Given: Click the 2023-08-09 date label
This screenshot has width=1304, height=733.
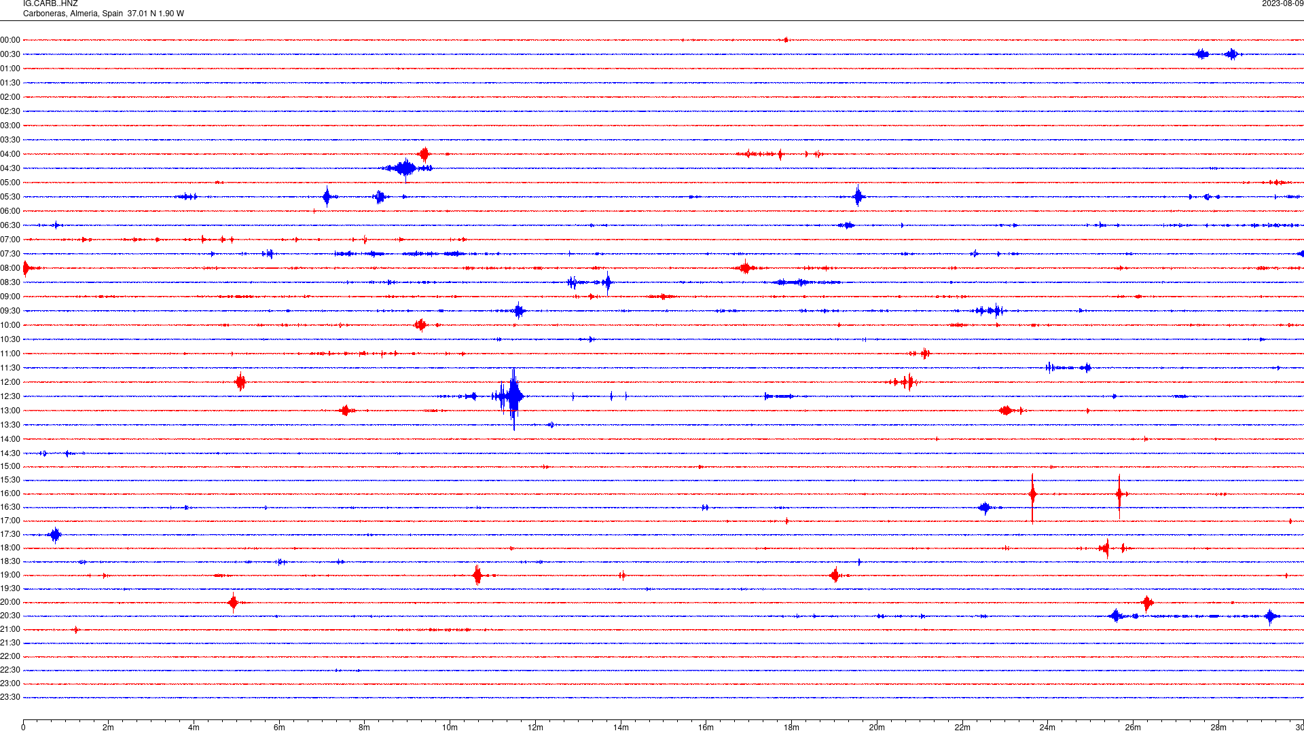Looking at the screenshot, I should pyautogui.click(x=1282, y=4).
